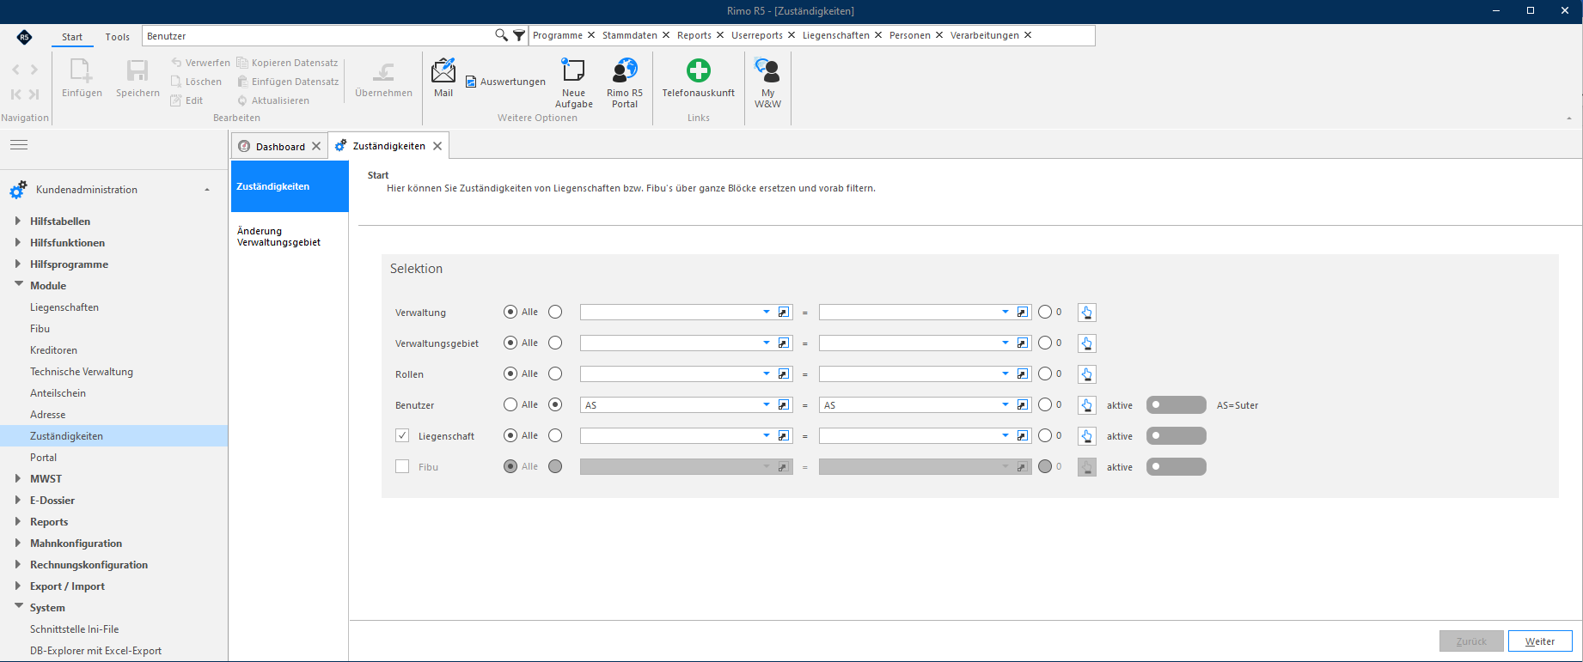Select the 0 radio in Rollen row
This screenshot has height=662, width=1583.
pyautogui.click(x=1045, y=374)
